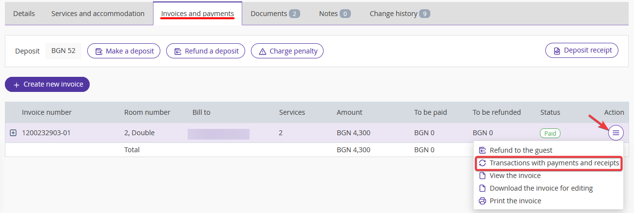Select Download the invoice for editing

[541, 188]
